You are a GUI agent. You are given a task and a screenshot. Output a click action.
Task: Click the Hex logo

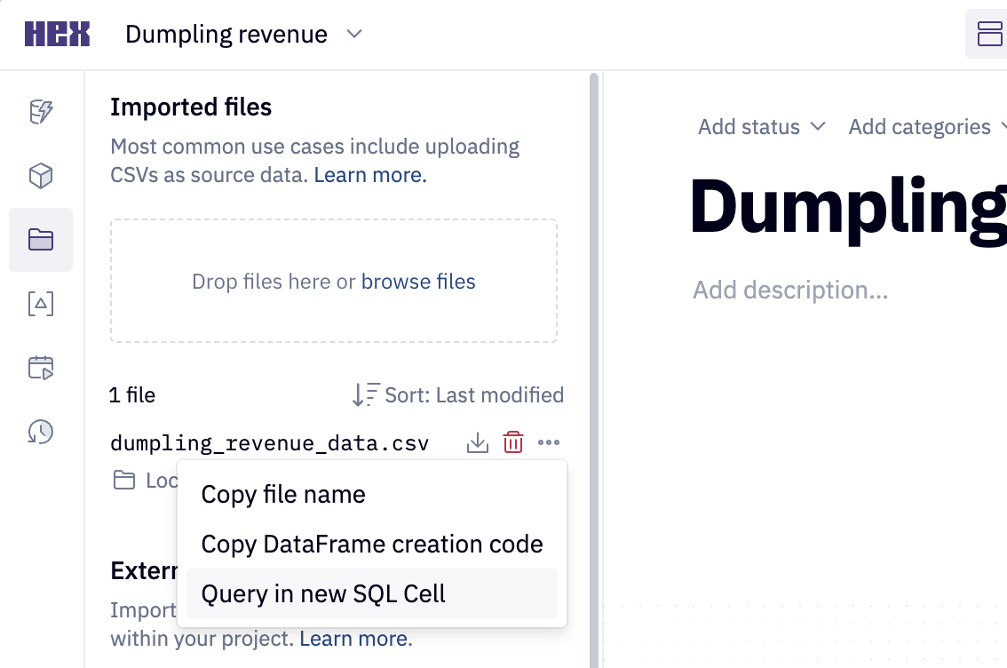pyautogui.click(x=57, y=33)
